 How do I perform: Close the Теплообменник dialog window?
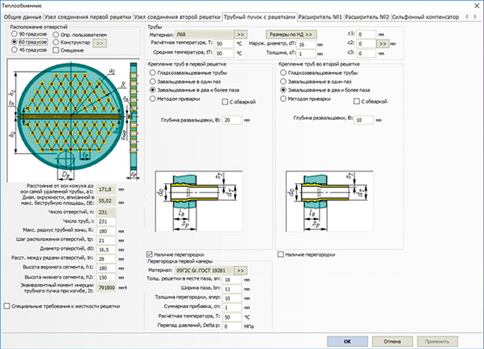coord(476,5)
